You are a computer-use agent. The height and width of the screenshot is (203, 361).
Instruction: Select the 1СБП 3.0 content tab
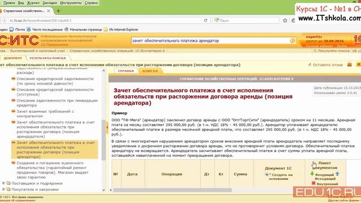(150, 71)
